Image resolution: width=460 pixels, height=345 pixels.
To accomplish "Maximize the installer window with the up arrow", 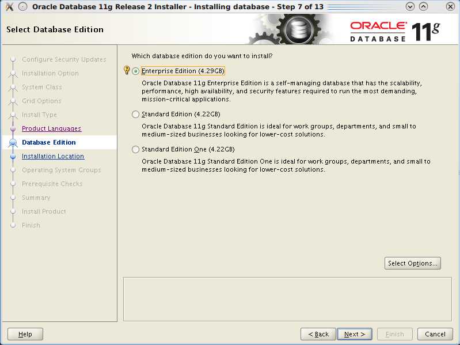I will 423,6.
